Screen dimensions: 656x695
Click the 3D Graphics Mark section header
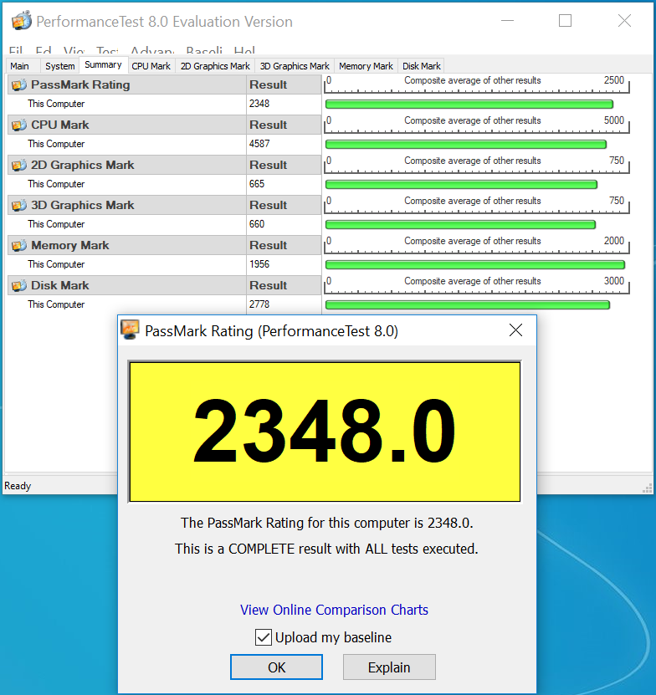click(127, 205)
